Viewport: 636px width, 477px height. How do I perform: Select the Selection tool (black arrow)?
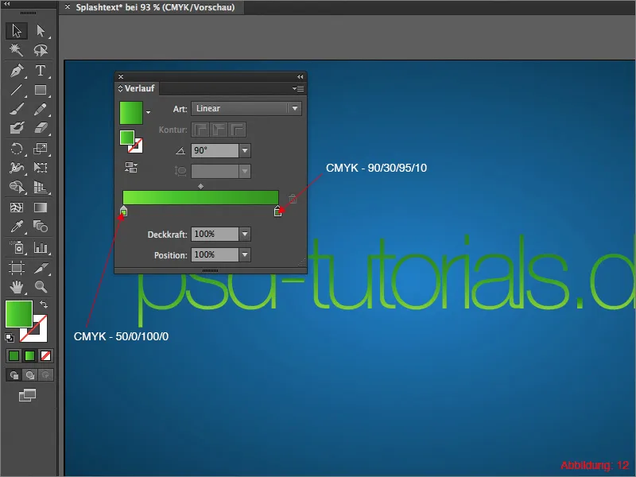point(17,31)
